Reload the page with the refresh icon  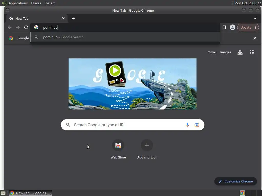[x=26, y=27]
